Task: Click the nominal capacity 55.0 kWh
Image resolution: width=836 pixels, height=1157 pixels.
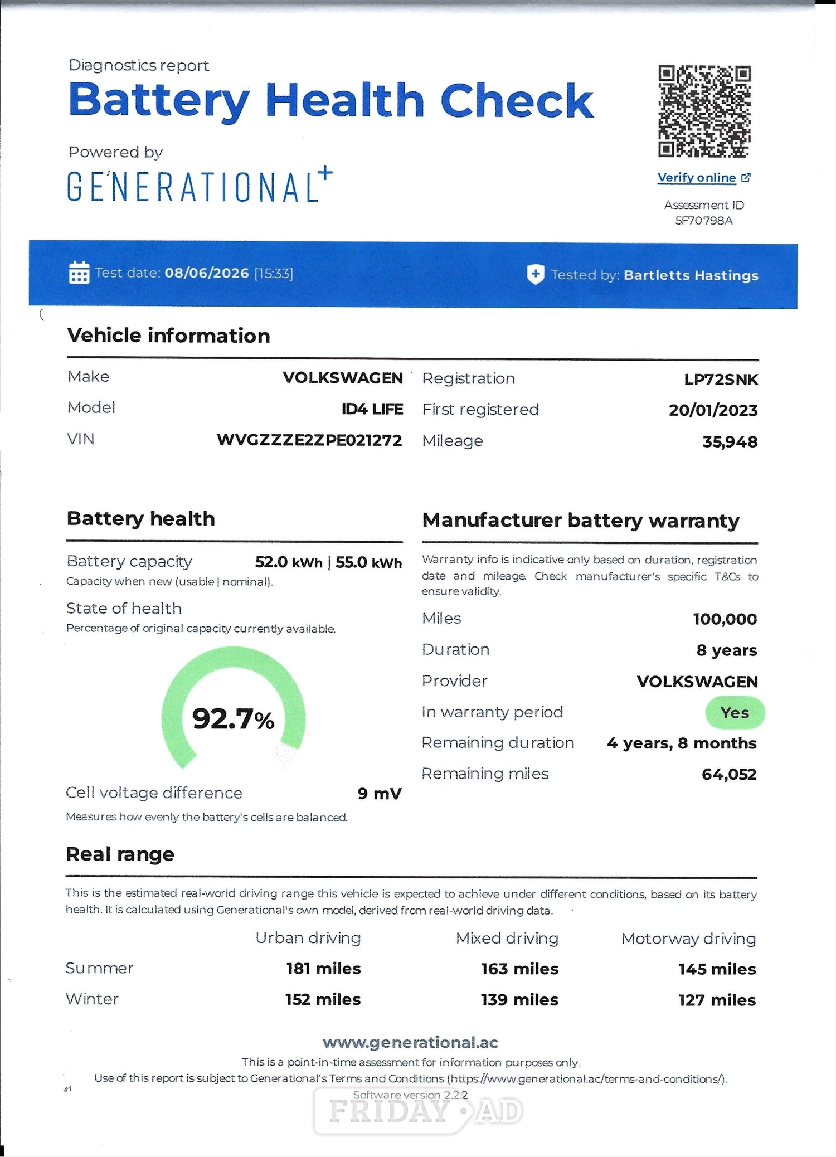Action: [x=368, y=563]
